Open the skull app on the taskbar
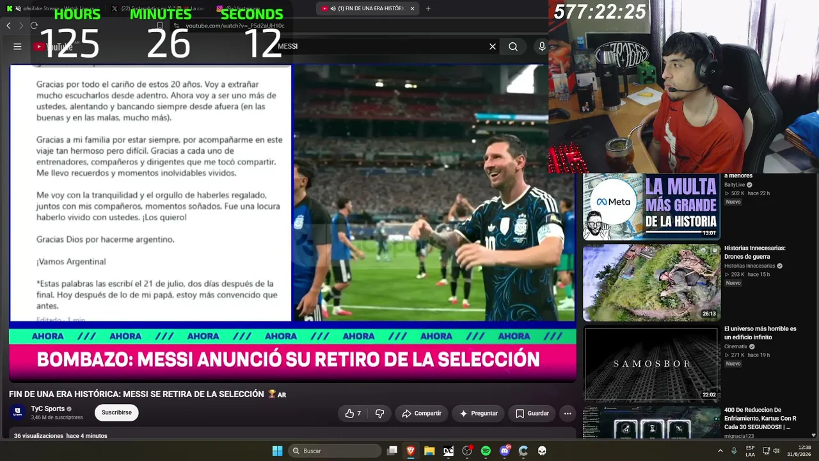Image resolution: width=819 pixels, height=461 pixels. pos(542,451)
